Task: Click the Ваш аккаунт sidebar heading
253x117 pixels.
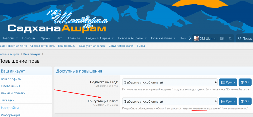Action: pyautogui.click(x=13, y=71)
